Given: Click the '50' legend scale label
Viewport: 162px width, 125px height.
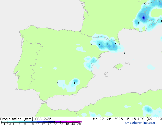Looking at the screenshot, I should coord(79,124).
